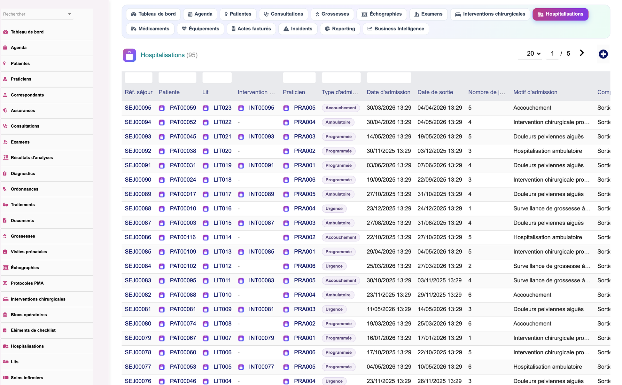This screenshot has height=385, width=622.
Task: Click Blocs opératoires icon in sidebar
Action: tap(5, 315)
